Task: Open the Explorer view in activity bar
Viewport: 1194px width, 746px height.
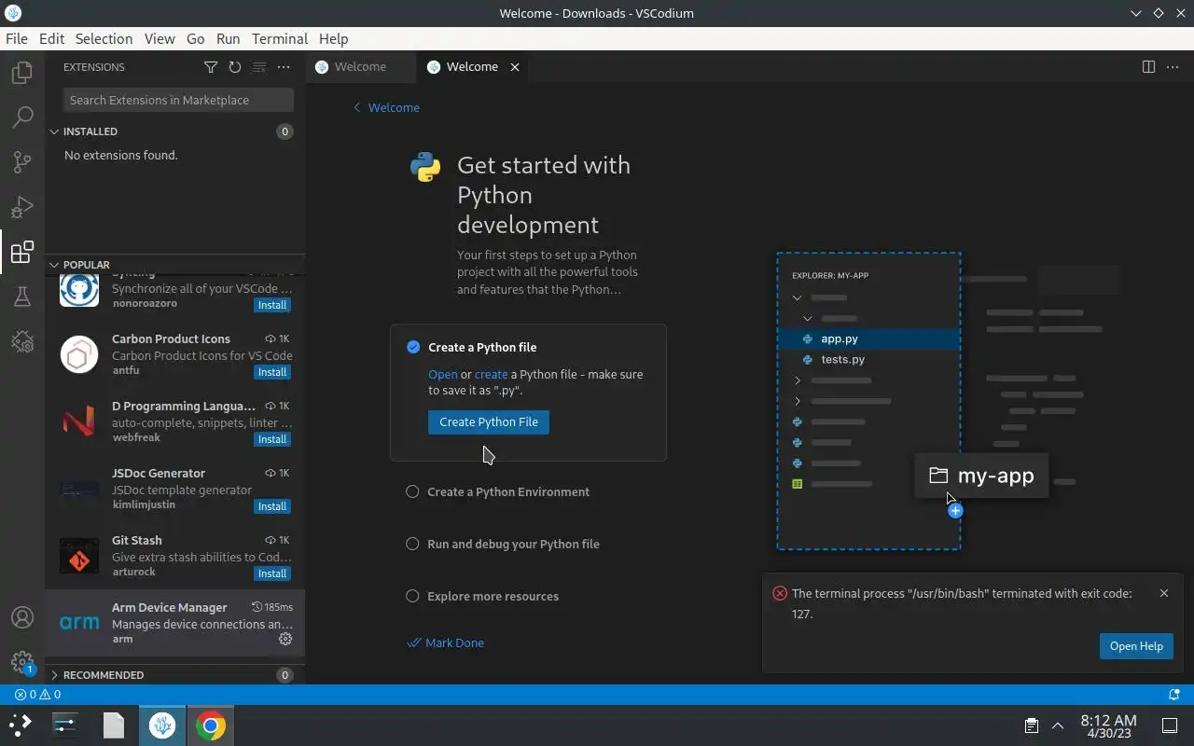Action: 22,73
